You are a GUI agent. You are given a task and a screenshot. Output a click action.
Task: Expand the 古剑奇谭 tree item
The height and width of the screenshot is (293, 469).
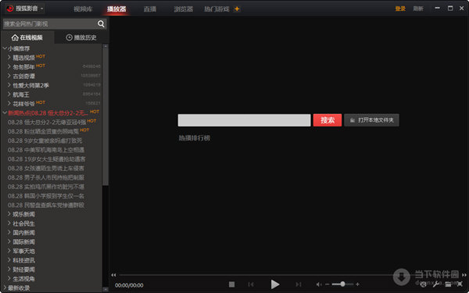click(9, 76)
